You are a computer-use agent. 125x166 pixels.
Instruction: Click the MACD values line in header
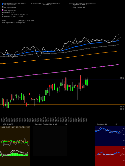[13, 17]
